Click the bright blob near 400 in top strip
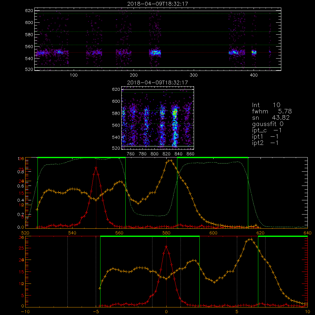This screenshot has height=315, width=315. pos(254,52)
